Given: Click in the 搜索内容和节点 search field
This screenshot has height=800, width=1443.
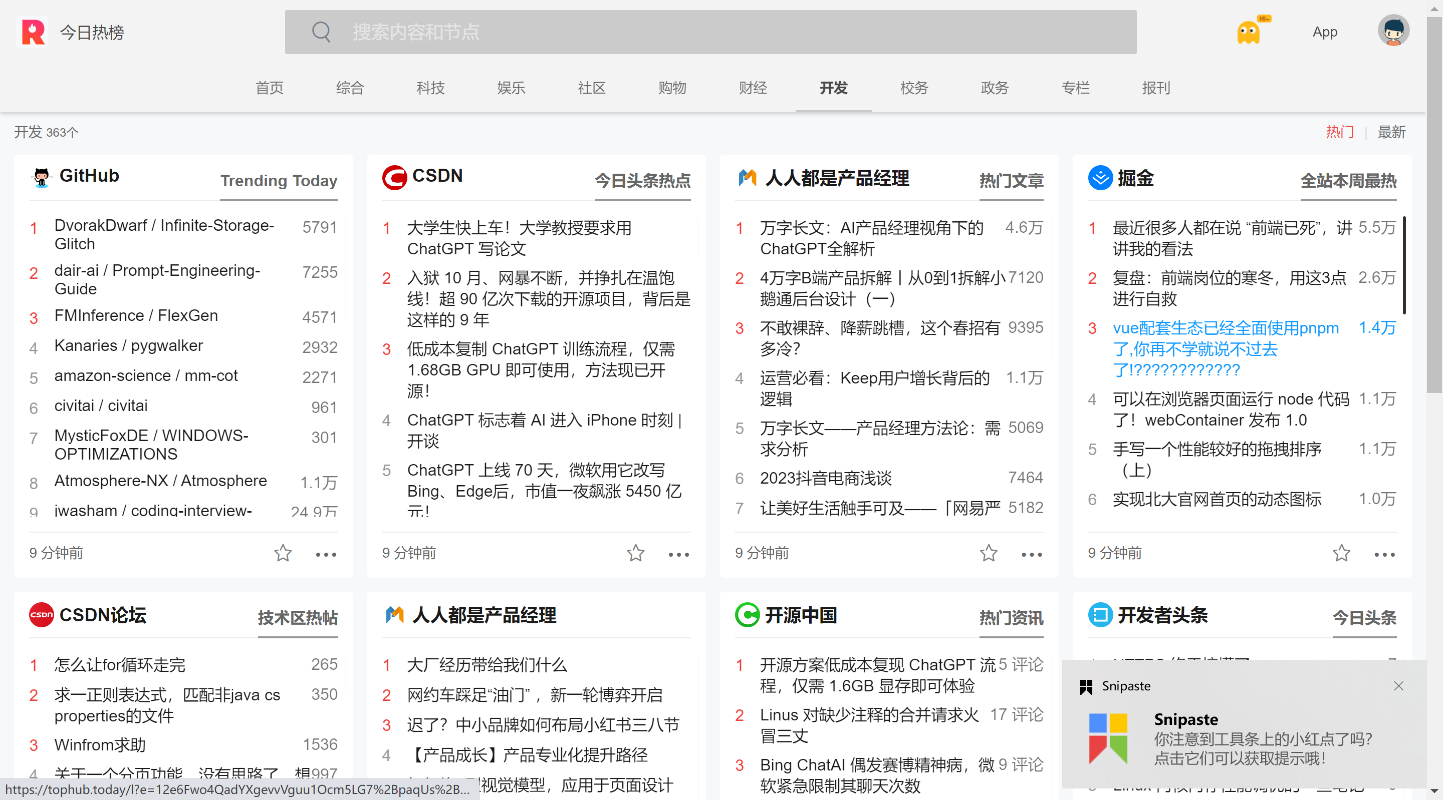Looking at the screenshot, I should (711, 32).
